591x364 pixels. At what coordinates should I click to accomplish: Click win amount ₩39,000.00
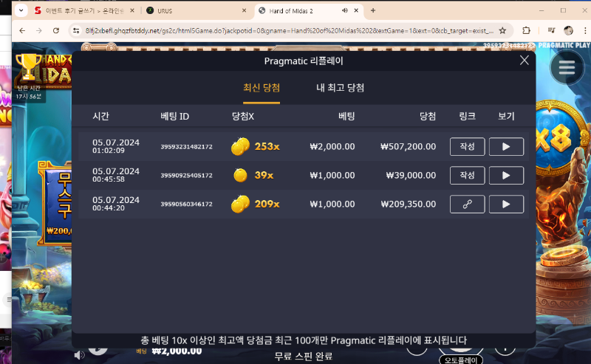[x=411, y=175]
